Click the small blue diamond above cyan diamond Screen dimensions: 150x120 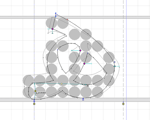click(115, 62)
